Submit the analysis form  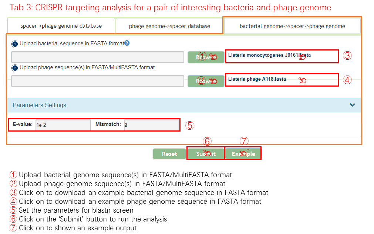click(x=206, y=154)
